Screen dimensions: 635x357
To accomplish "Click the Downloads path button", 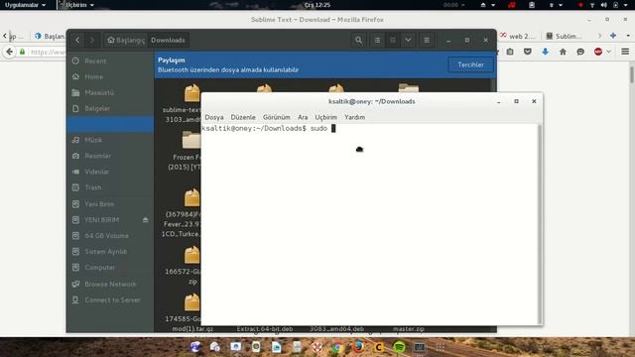I will click(x=168, y=40).
